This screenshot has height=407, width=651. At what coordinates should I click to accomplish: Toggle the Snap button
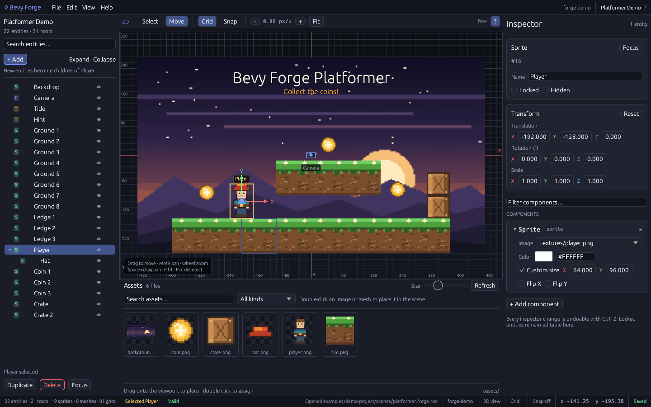coord(230,21)
